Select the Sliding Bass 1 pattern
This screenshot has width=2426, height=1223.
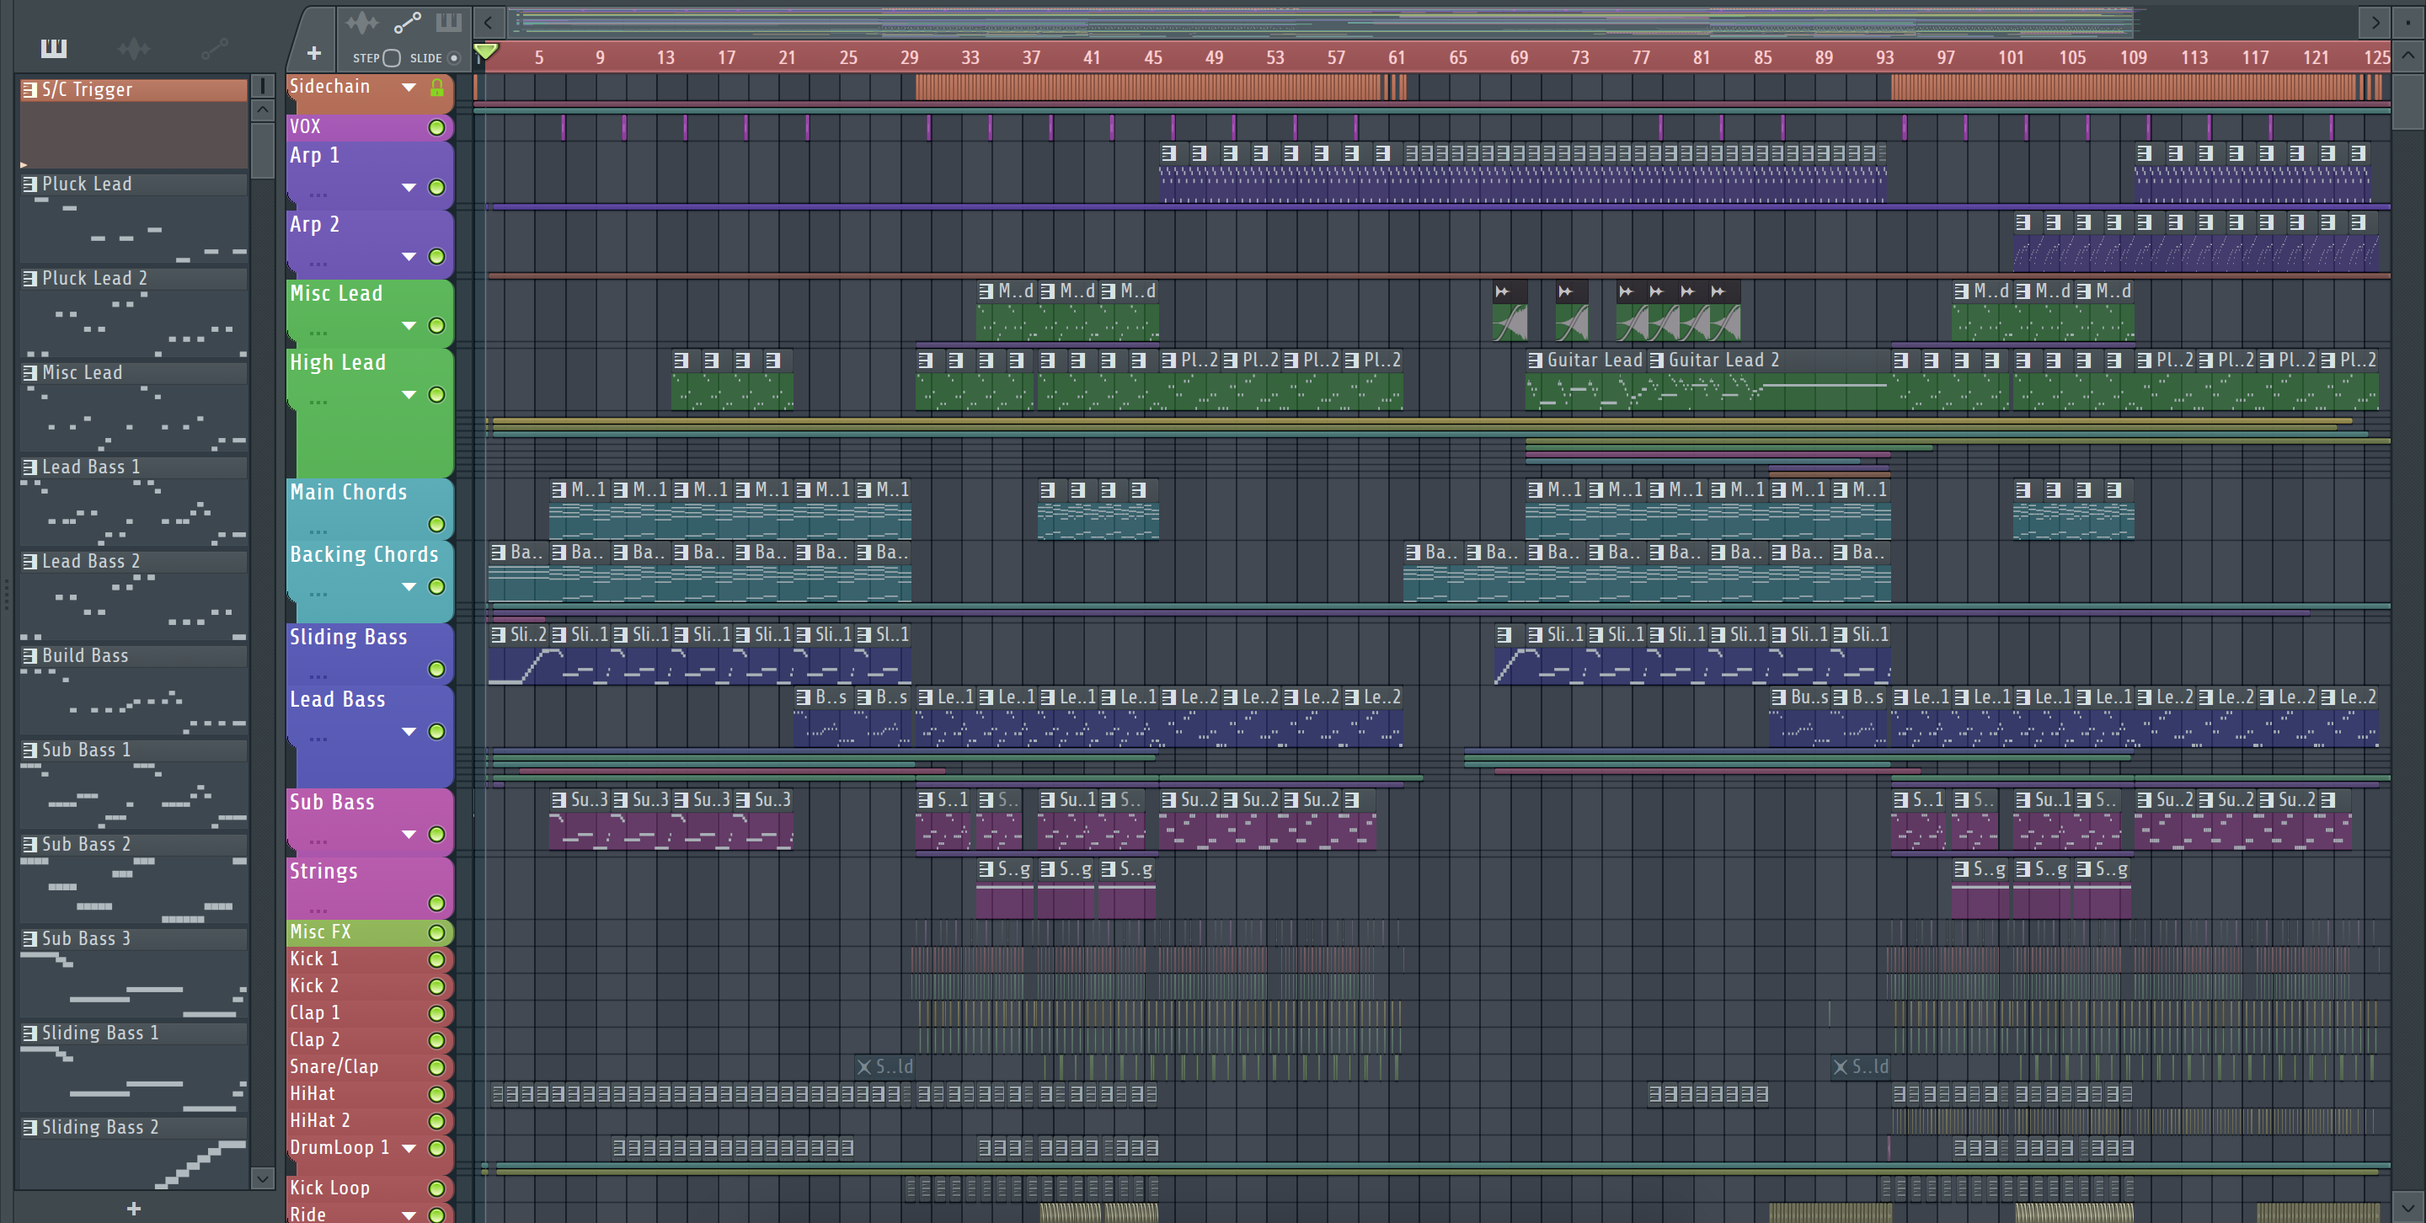pyautogui.click(x=134, y=1066)
